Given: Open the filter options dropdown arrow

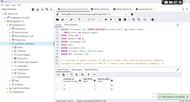Looking at the screenshot, I should 83,20.
